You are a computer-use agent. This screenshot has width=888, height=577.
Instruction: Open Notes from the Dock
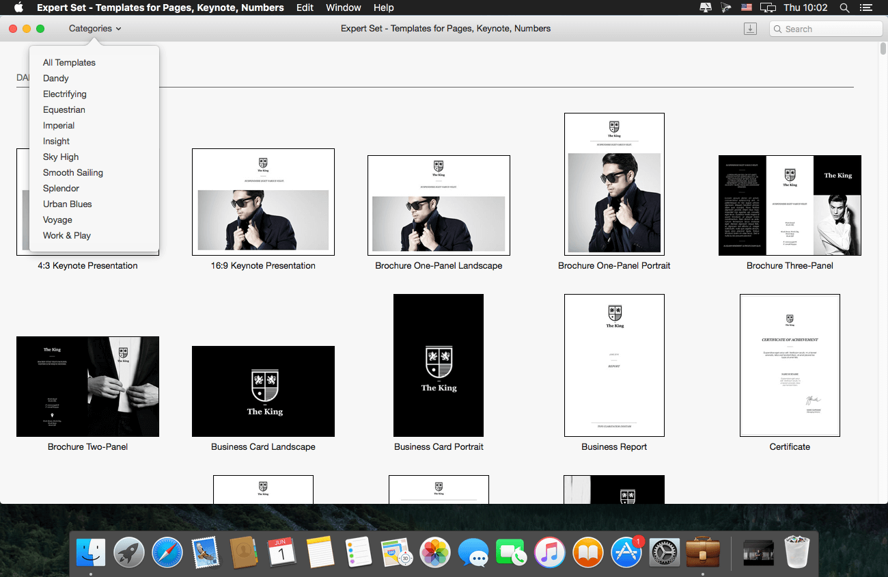click(x=320, y=552)
